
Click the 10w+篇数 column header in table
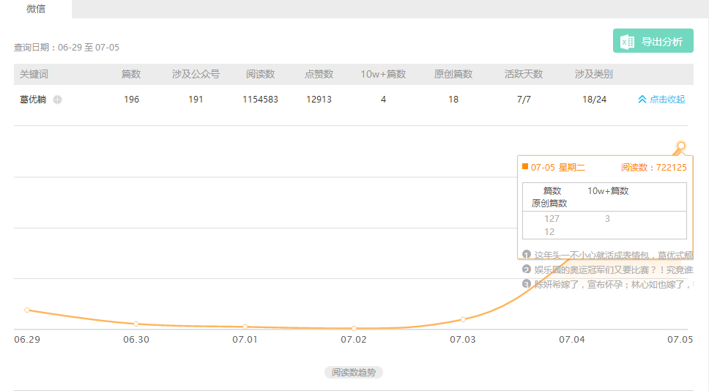[x=383, y=75]
